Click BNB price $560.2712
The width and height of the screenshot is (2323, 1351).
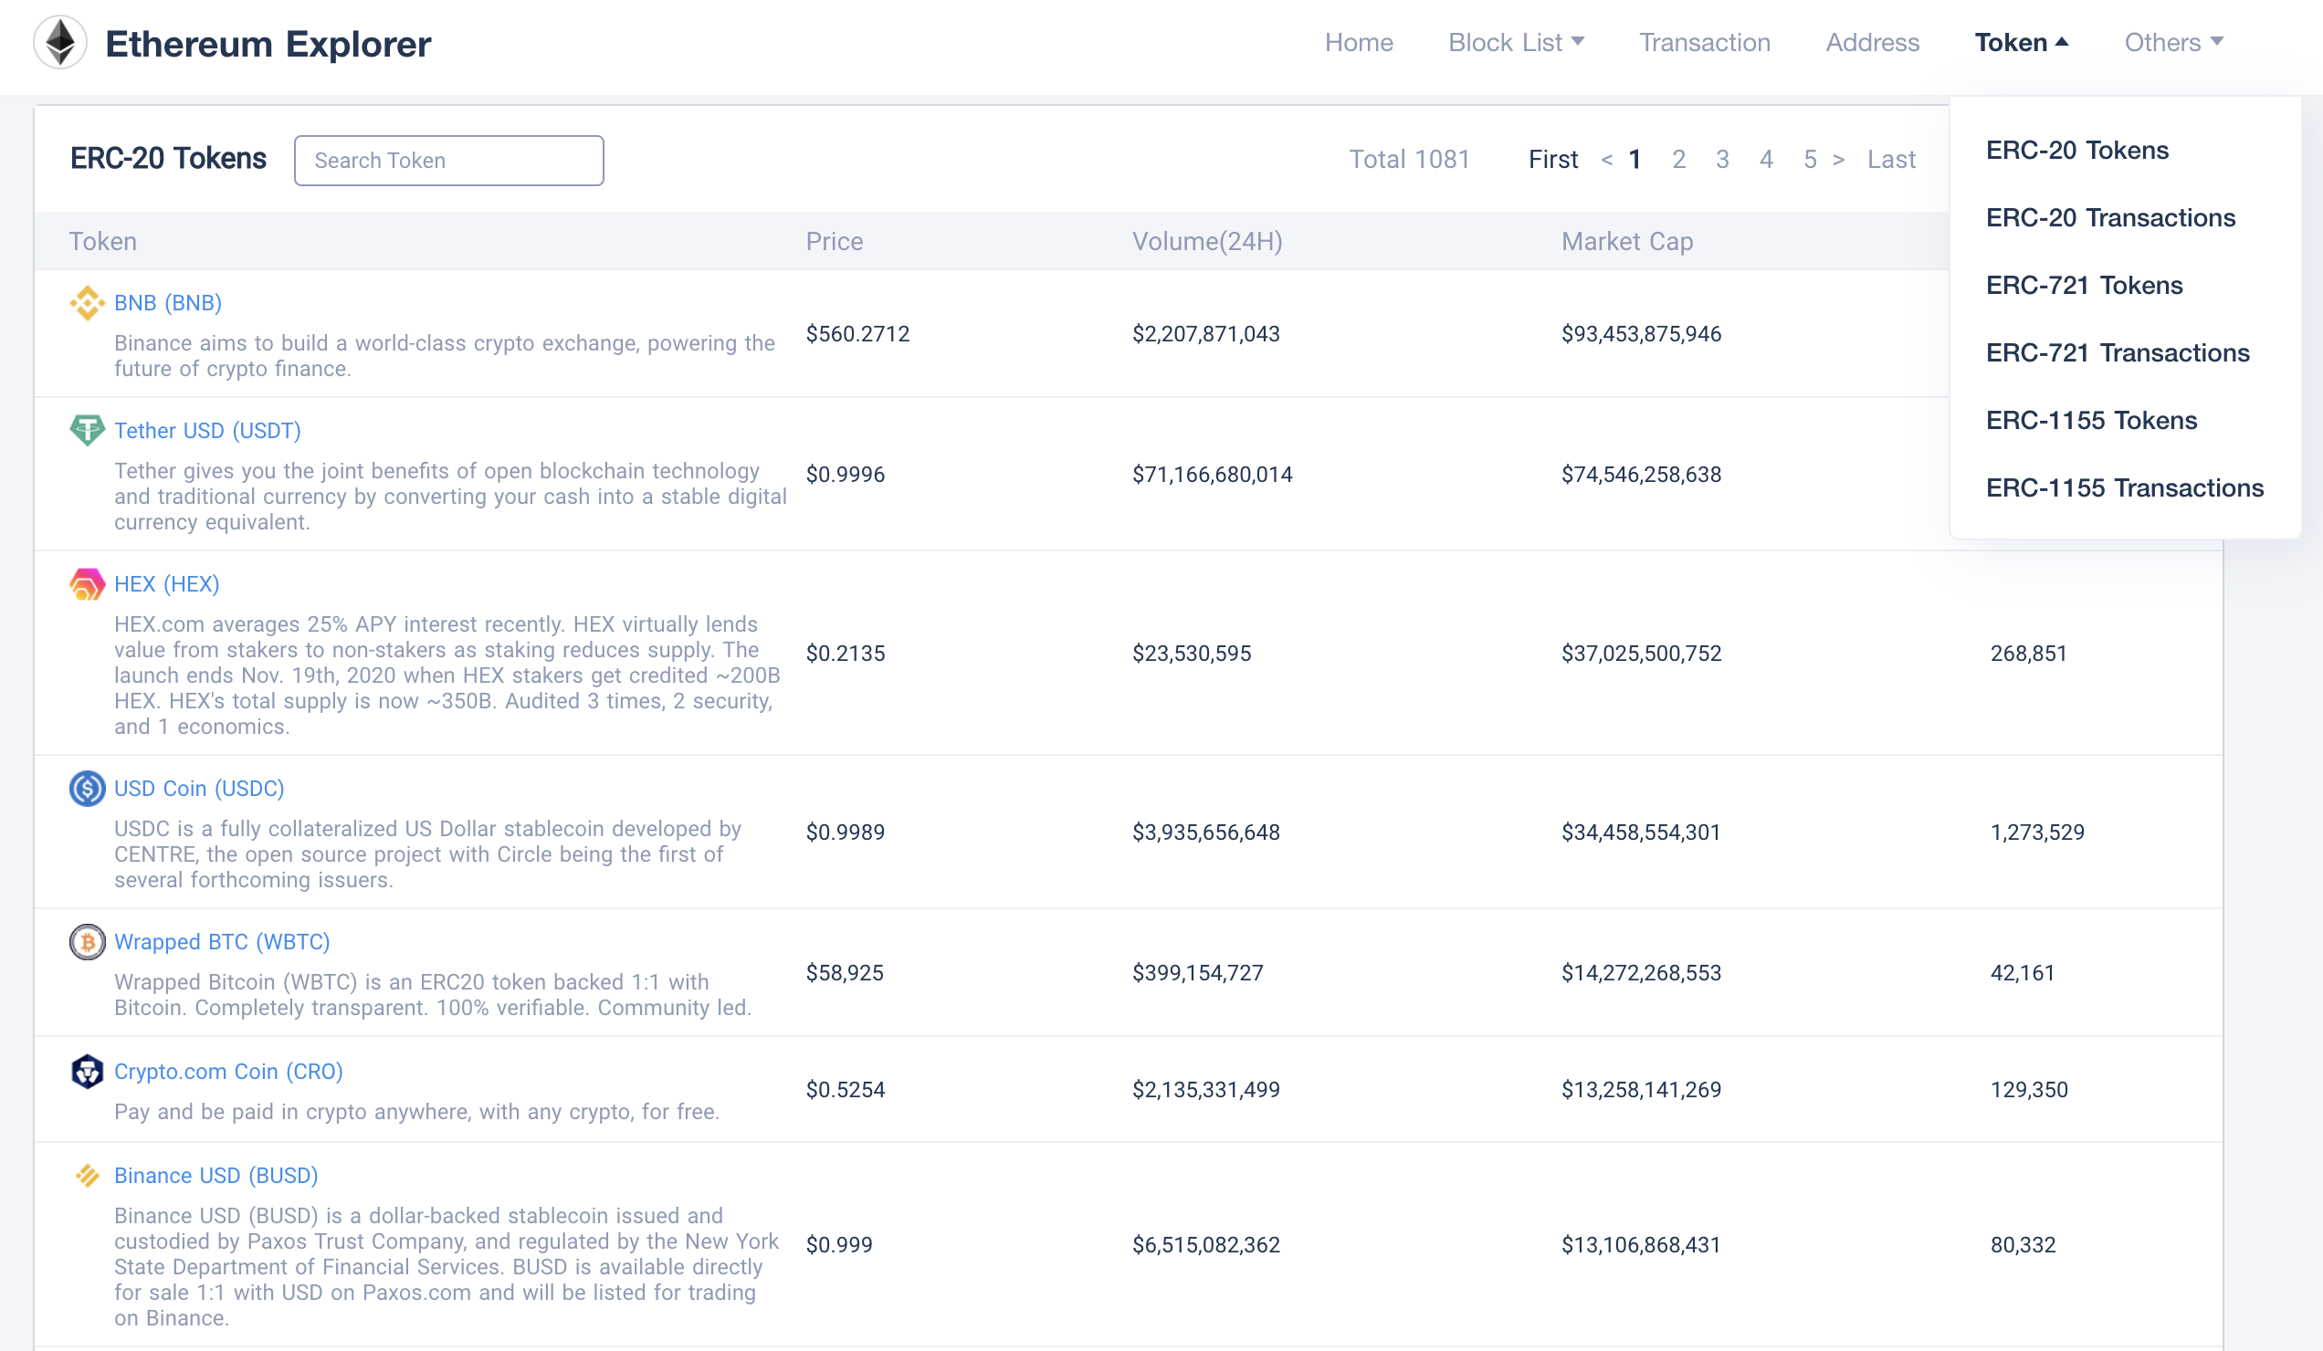click(857, 333)
